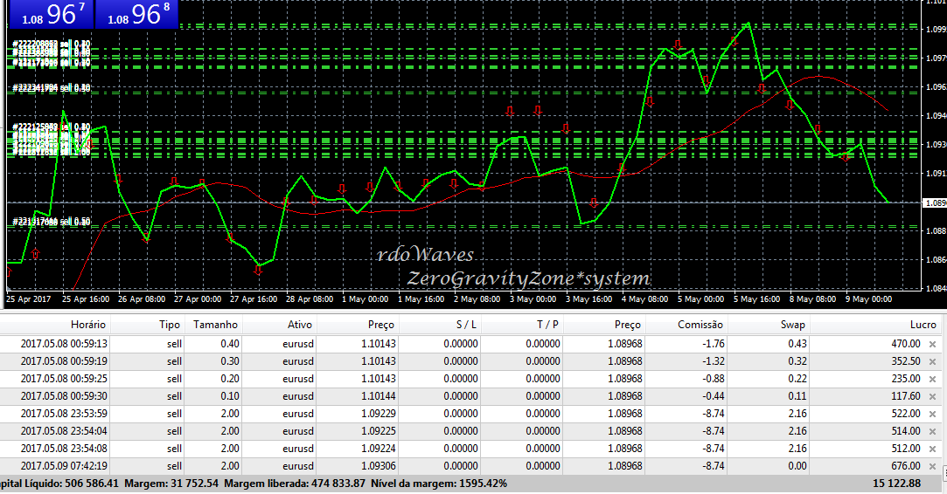Click the open price cell 1.10144

click(x=379, y=396)
